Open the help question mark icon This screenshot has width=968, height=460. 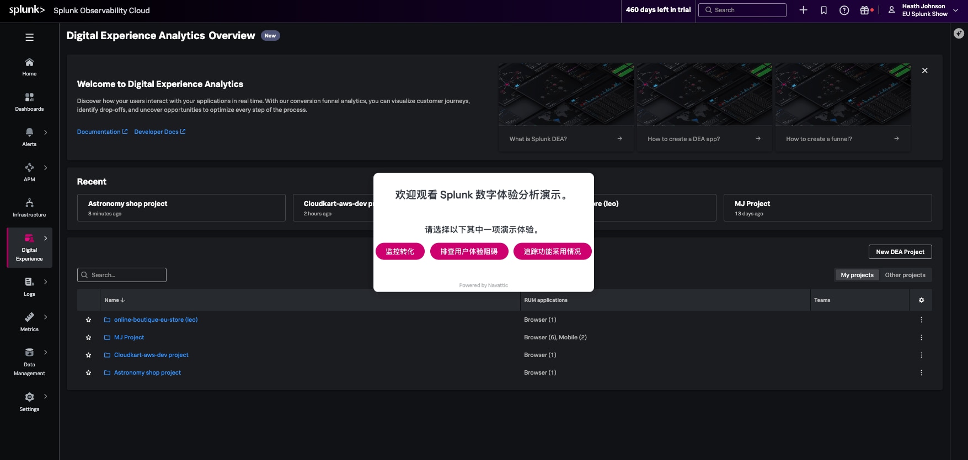coord(844,10)
